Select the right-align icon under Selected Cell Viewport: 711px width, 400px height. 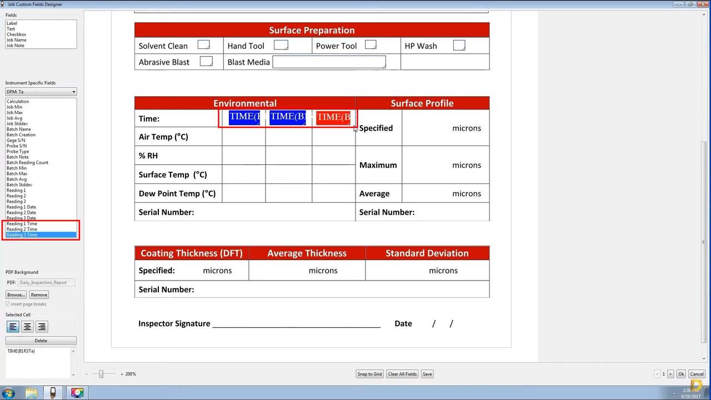[x=42, y=327]
